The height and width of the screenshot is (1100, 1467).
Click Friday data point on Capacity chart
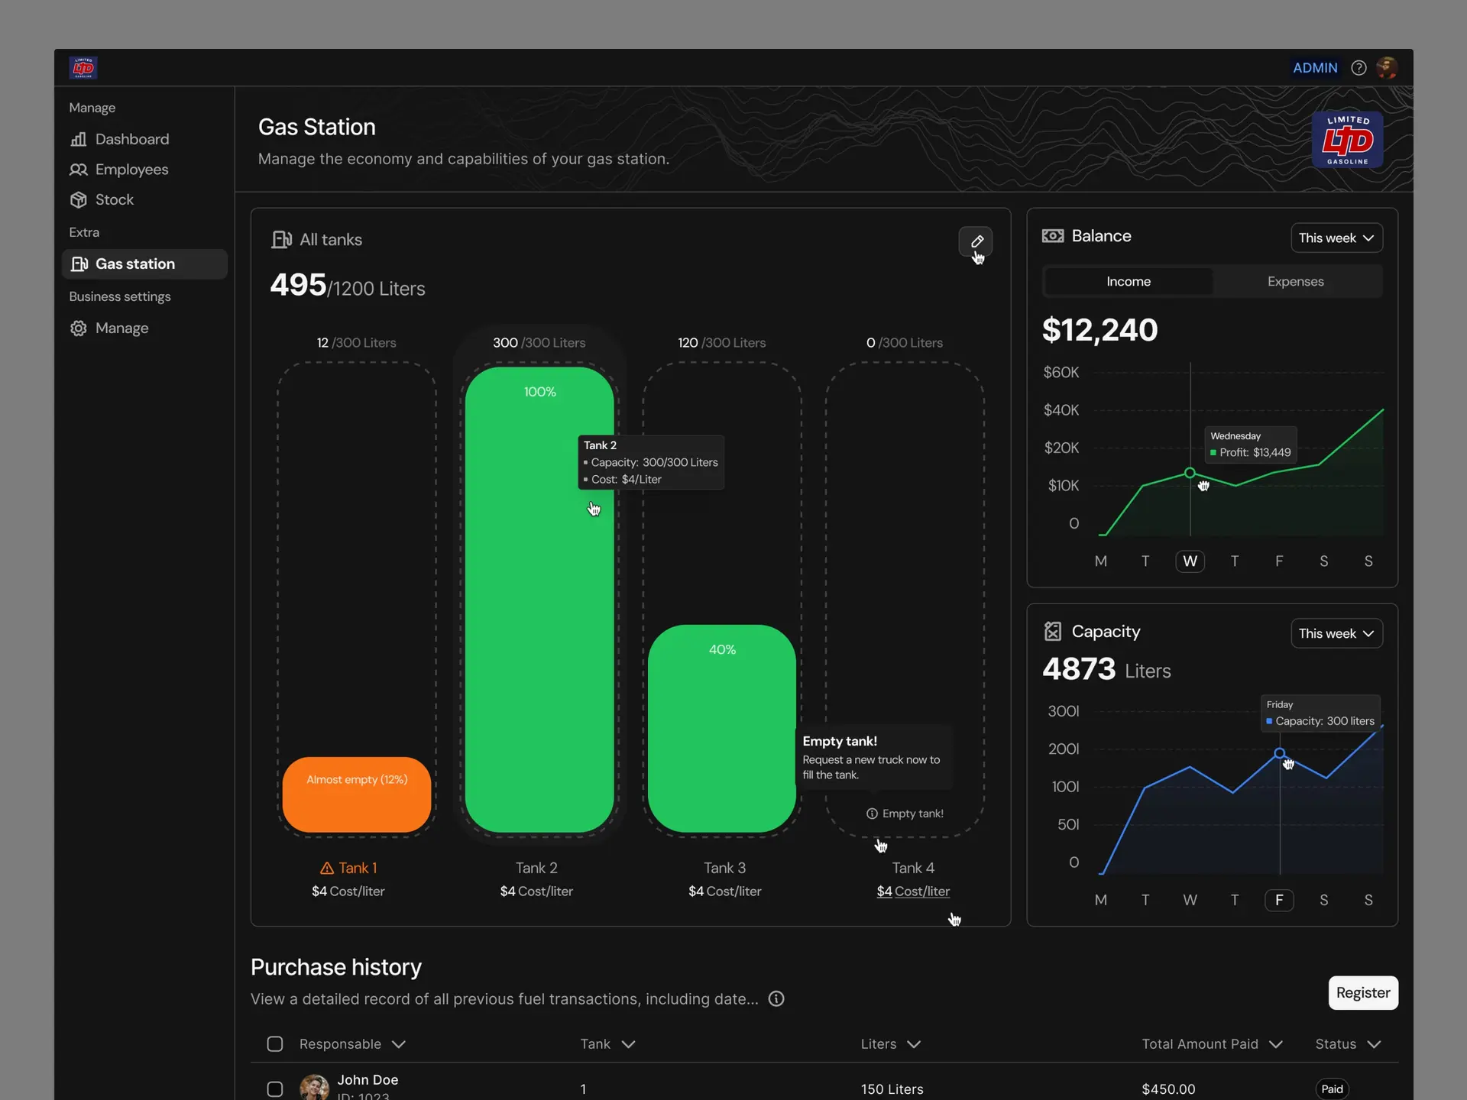[x=1280, y=753]
